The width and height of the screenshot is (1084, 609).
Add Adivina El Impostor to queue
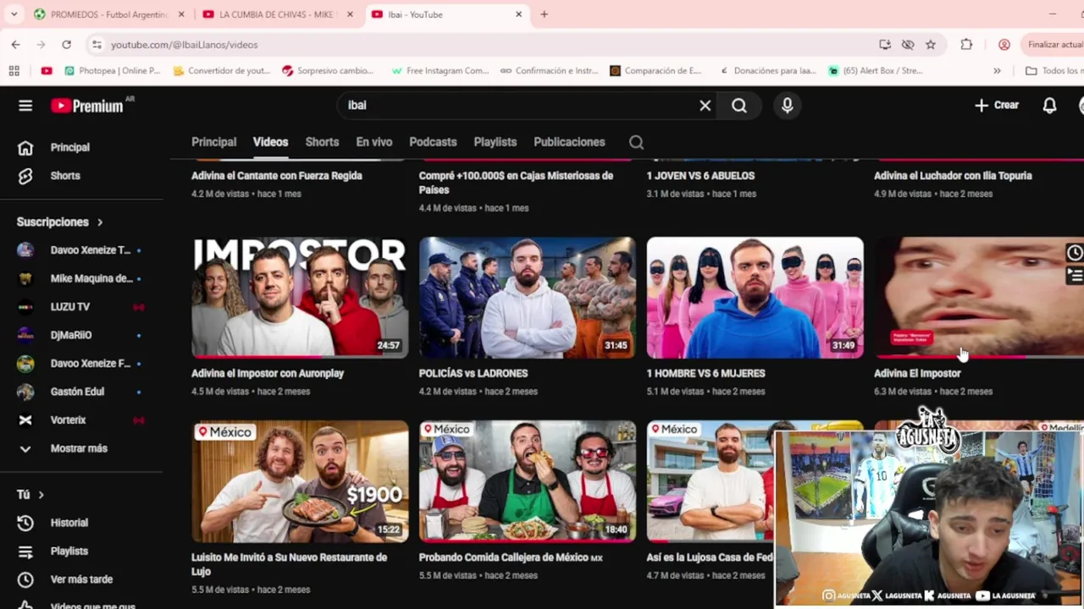[x=1074, y=275]
